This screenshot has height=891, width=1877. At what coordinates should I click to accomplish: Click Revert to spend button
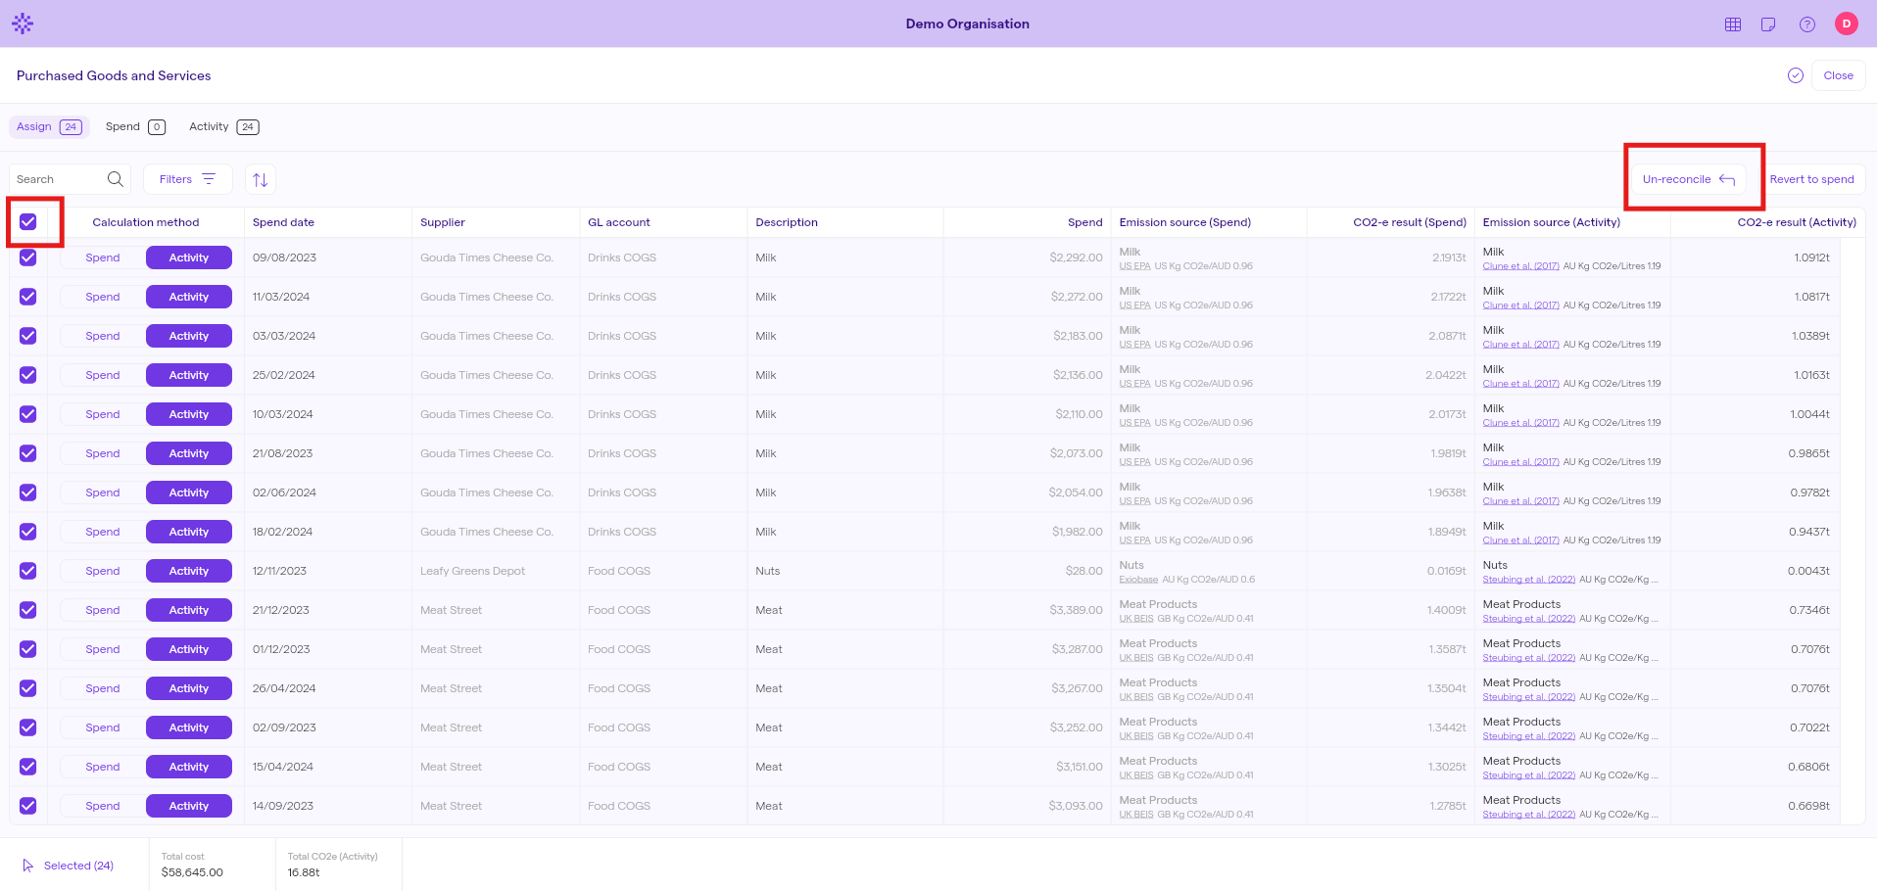pos(1811,179)
